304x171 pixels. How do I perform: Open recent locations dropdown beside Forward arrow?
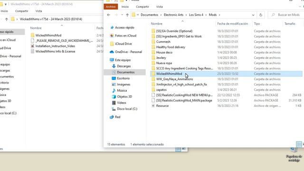pos(122,15)
